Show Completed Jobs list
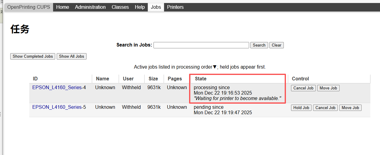380x155 pixels. coord(33,56)
